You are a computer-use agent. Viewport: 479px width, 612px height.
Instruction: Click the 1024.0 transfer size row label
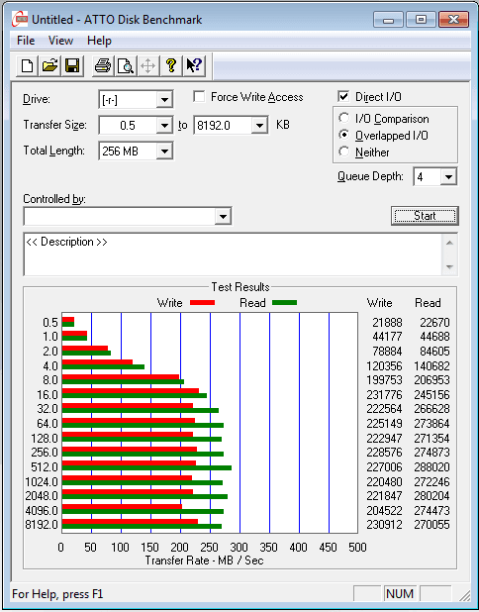click(42, 481)
